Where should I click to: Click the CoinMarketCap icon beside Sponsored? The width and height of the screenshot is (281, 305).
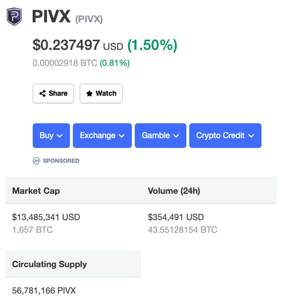point(36,161)
